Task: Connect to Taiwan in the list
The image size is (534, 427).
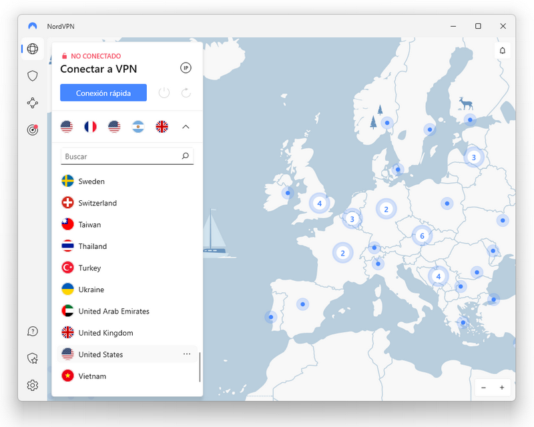Action: click(127, 224)
